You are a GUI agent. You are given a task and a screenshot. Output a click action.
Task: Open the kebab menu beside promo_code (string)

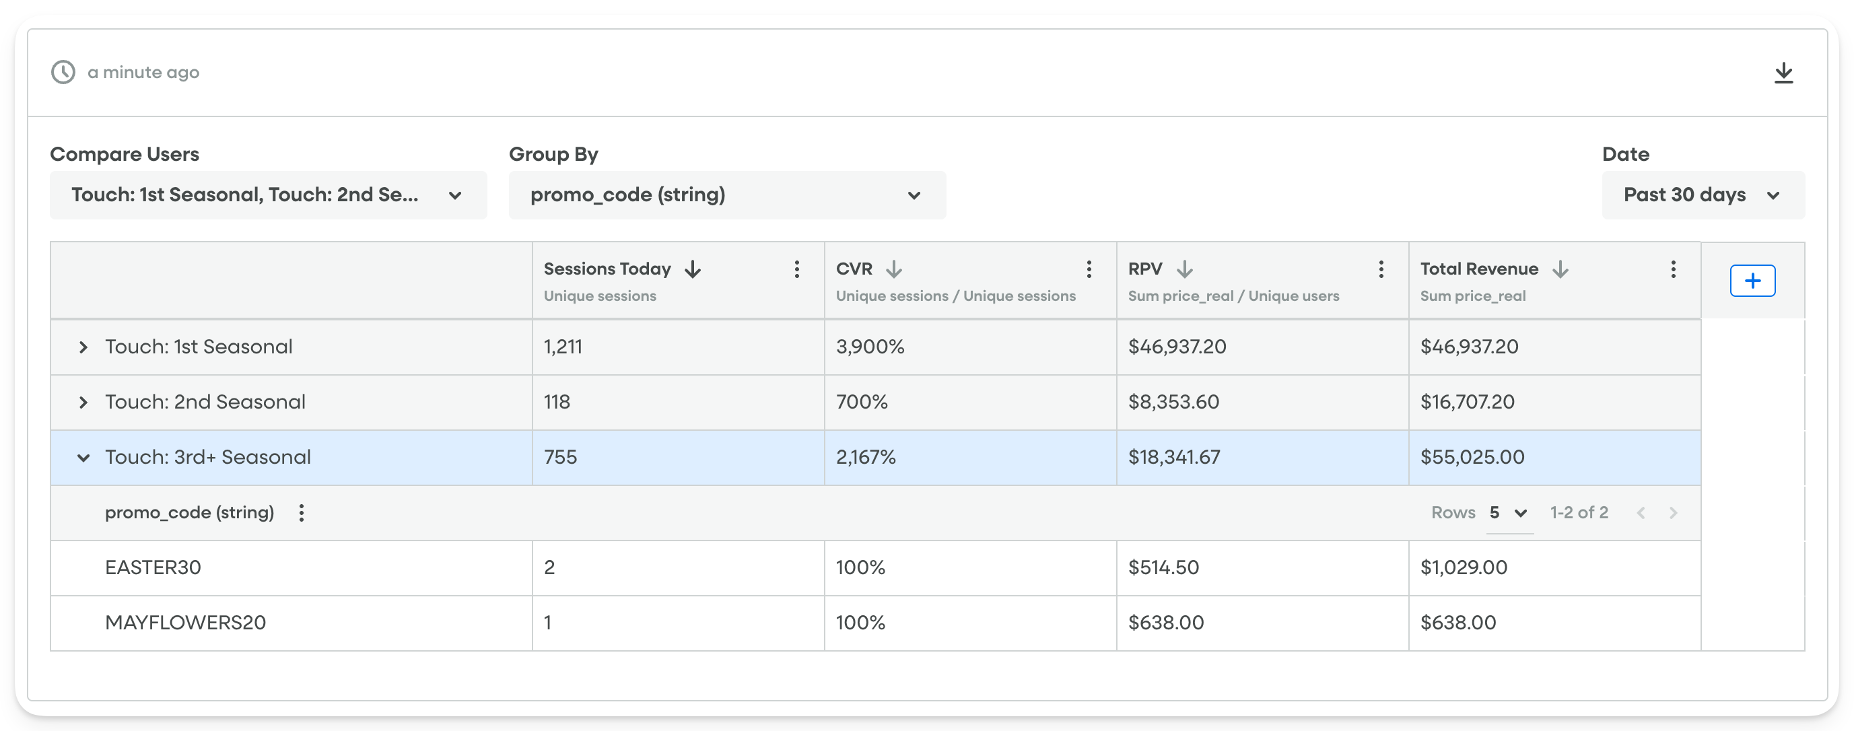(302, 513)
